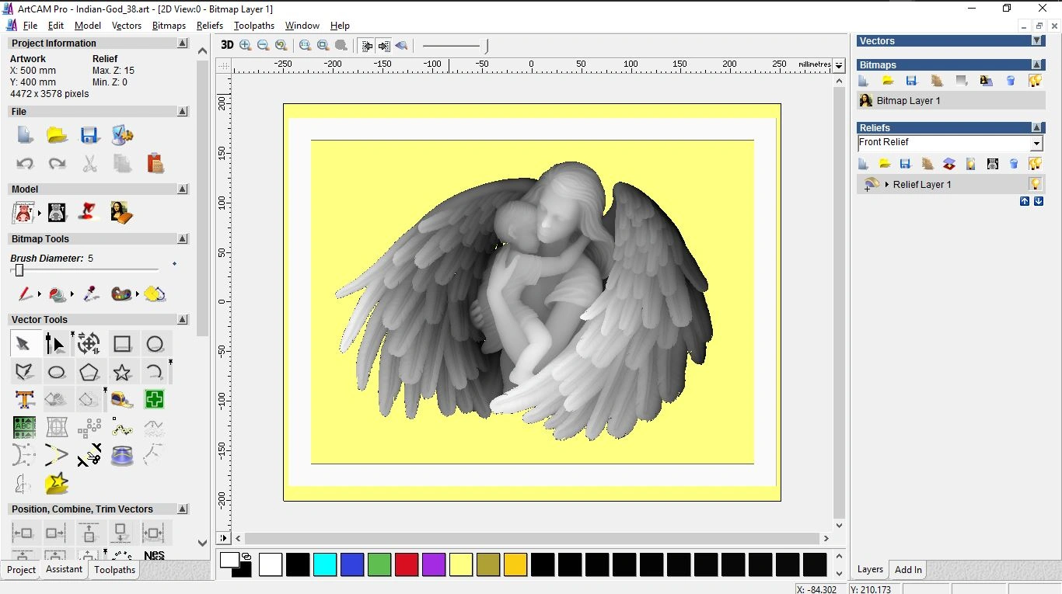The width and height of the screenshot is (1062, 594).
Task: Click the Zoom In magnifier icon
Action: tap(246, 45)
